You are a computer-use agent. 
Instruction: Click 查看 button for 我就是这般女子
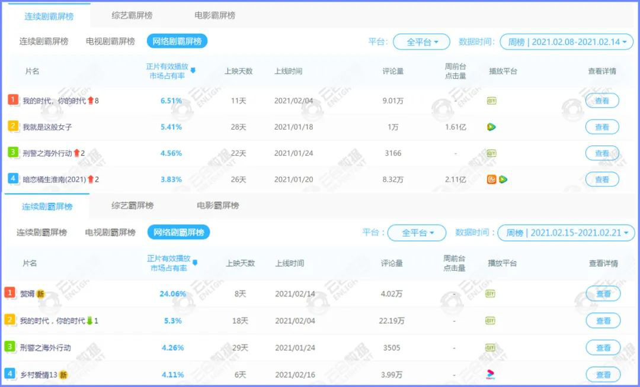[x=602, y=127]
